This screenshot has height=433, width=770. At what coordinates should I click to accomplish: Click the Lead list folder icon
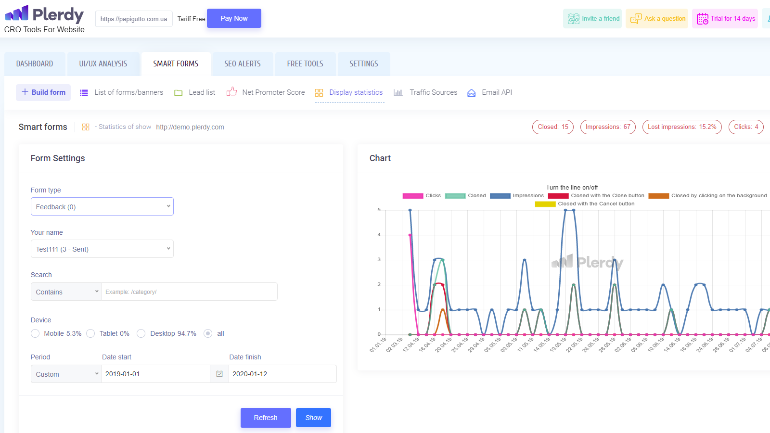coord(179,93)
